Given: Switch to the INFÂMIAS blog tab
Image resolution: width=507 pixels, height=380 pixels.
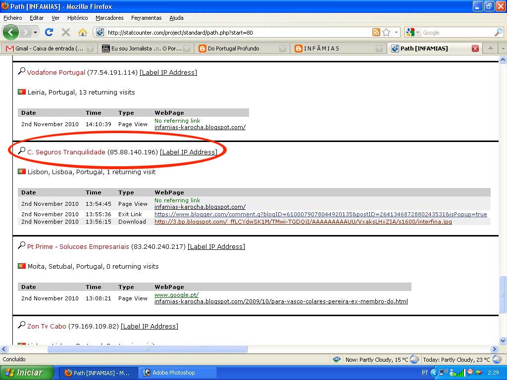Looking at the screenshot, I should coord(339,48).
